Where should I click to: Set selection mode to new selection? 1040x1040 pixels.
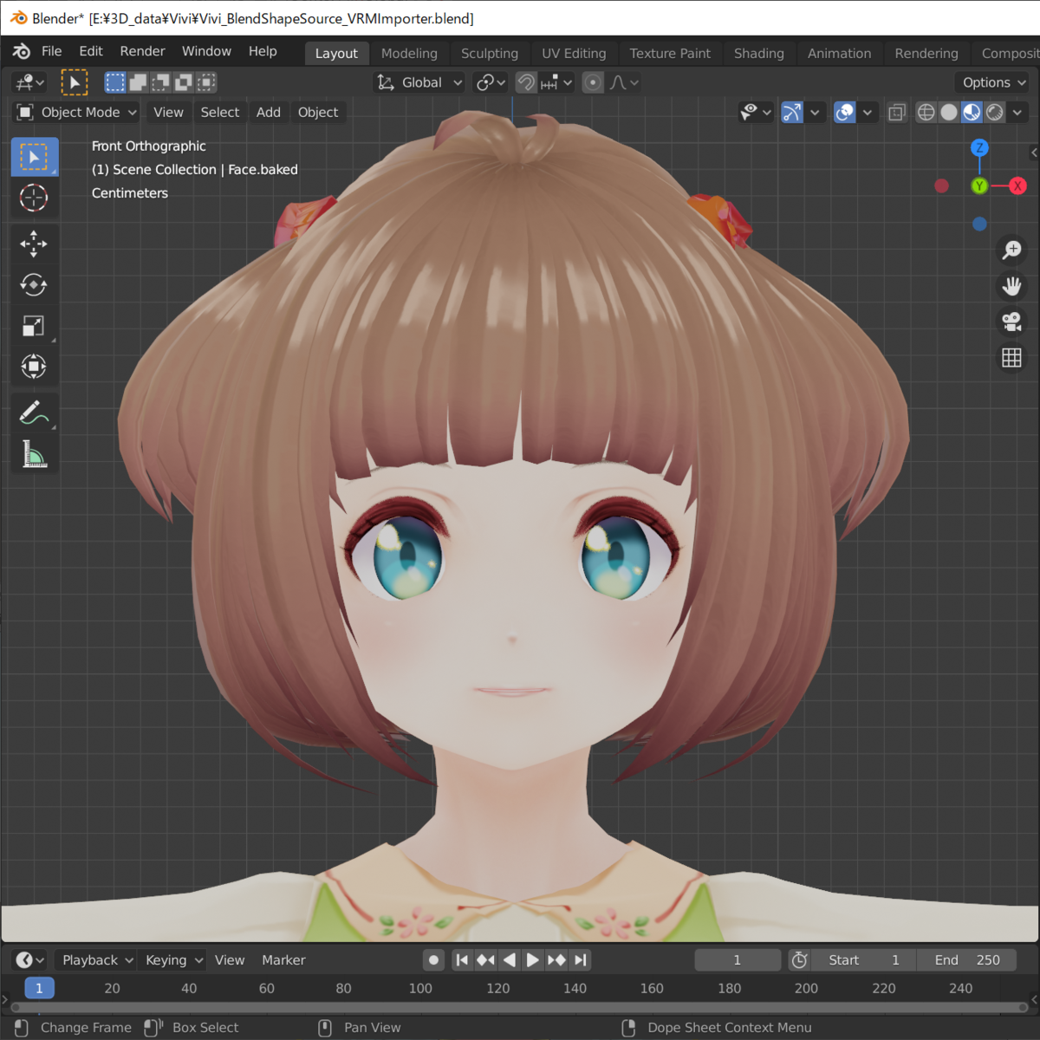click(x=115, y=82)
